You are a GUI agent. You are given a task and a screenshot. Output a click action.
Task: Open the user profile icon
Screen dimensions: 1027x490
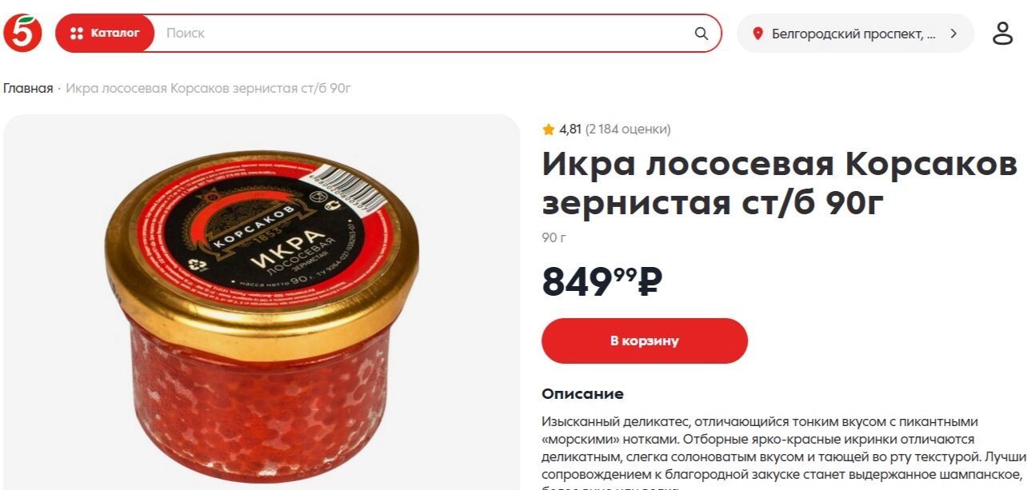pyautogui.click(x=1002, y=34)
